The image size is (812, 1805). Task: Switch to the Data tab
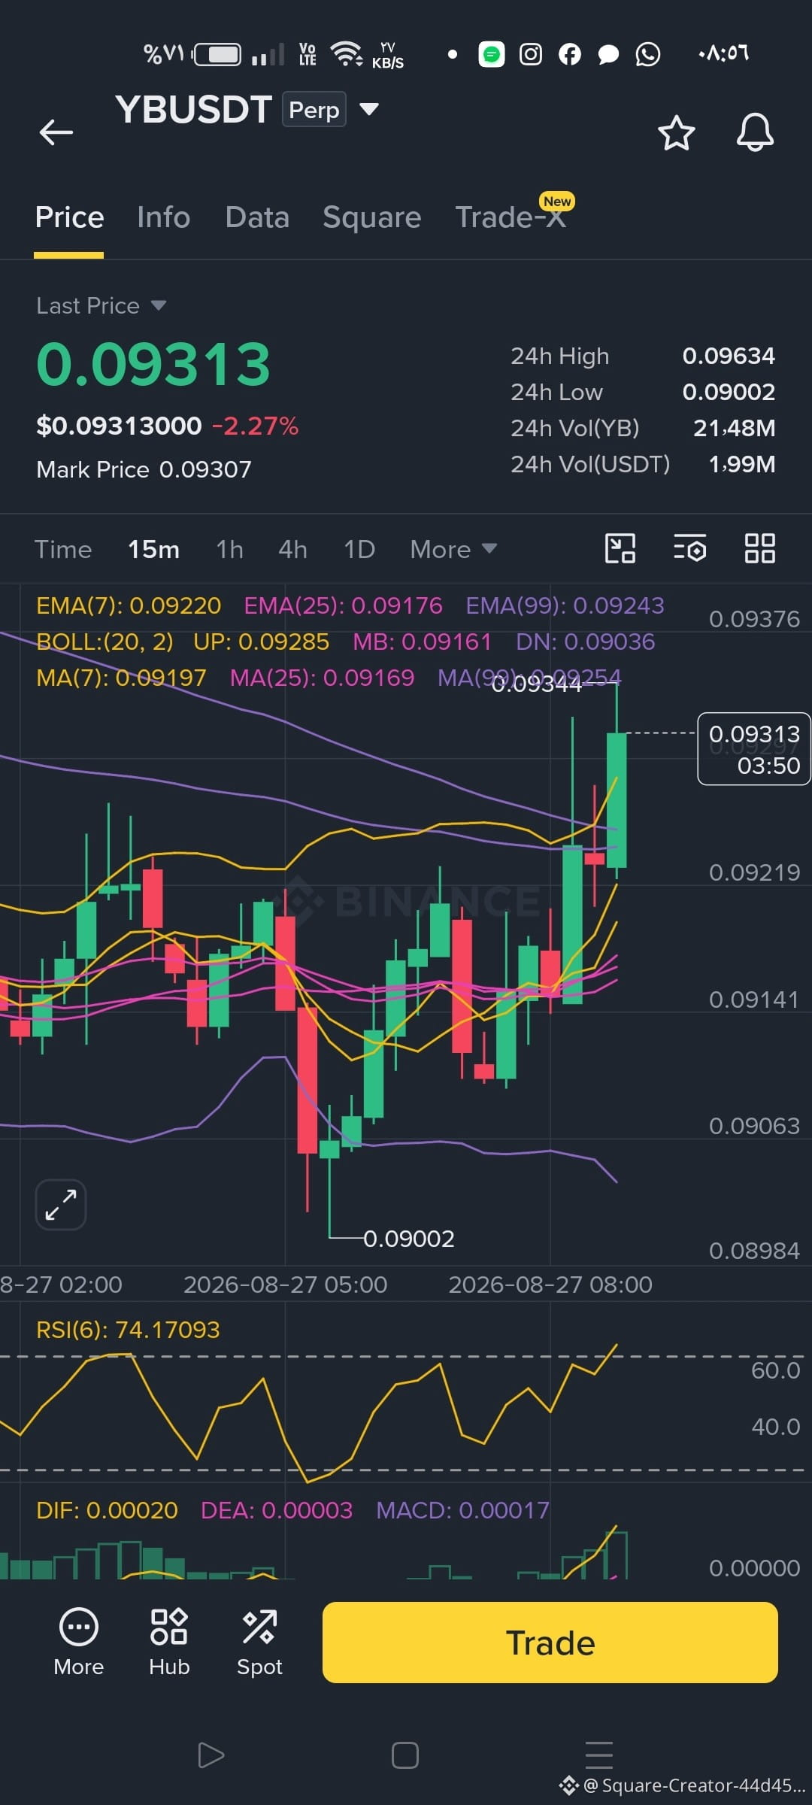[x=257, y=217]
